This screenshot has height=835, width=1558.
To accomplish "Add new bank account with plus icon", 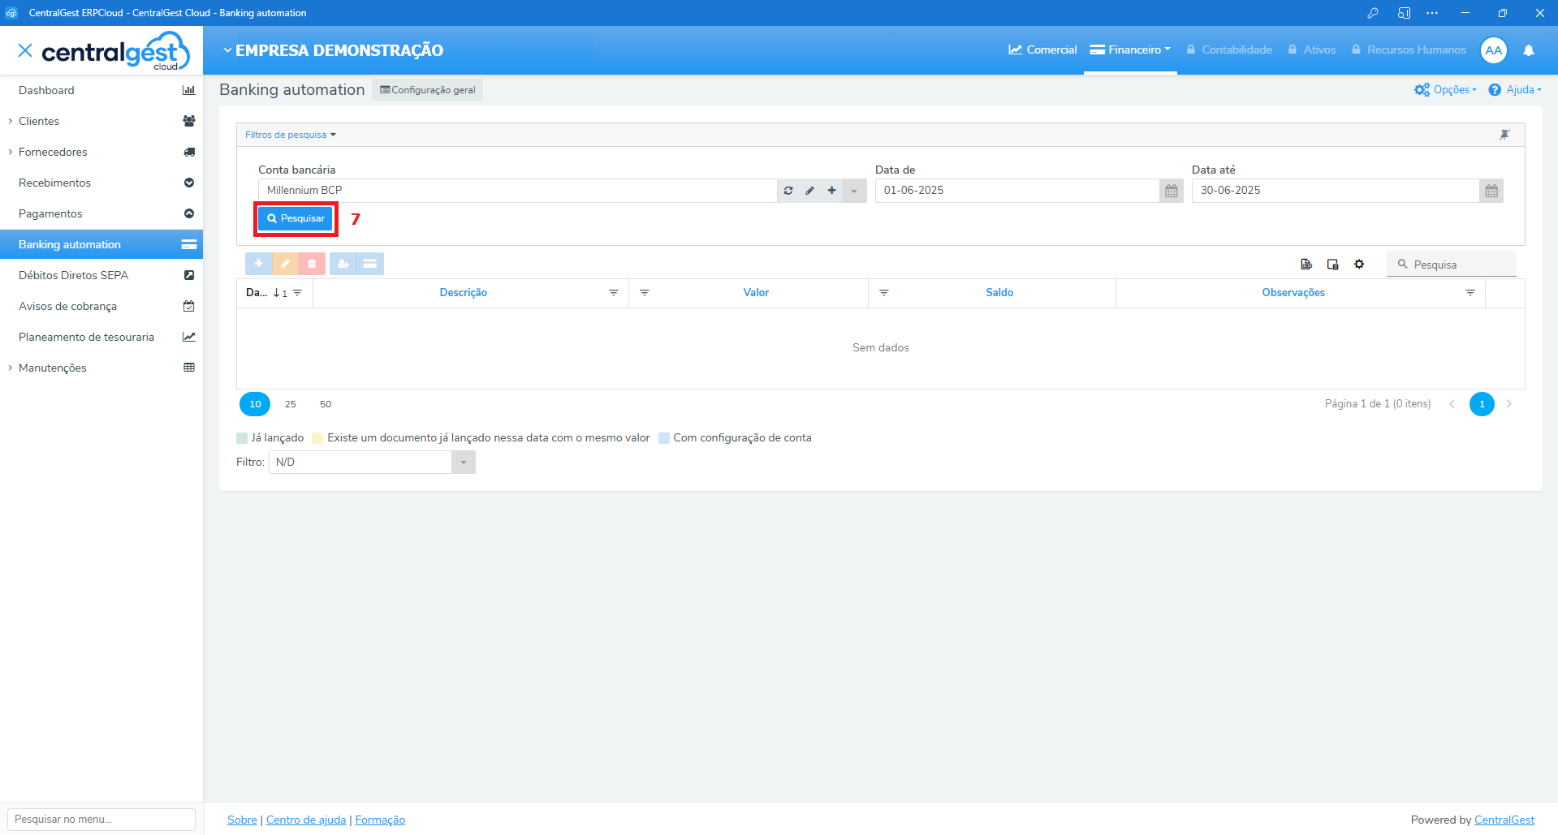I will [x=831, y=191].
